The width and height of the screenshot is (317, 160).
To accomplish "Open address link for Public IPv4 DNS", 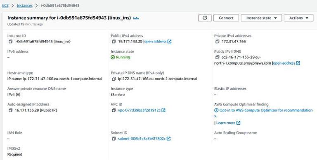I will [x=284, y=63].
